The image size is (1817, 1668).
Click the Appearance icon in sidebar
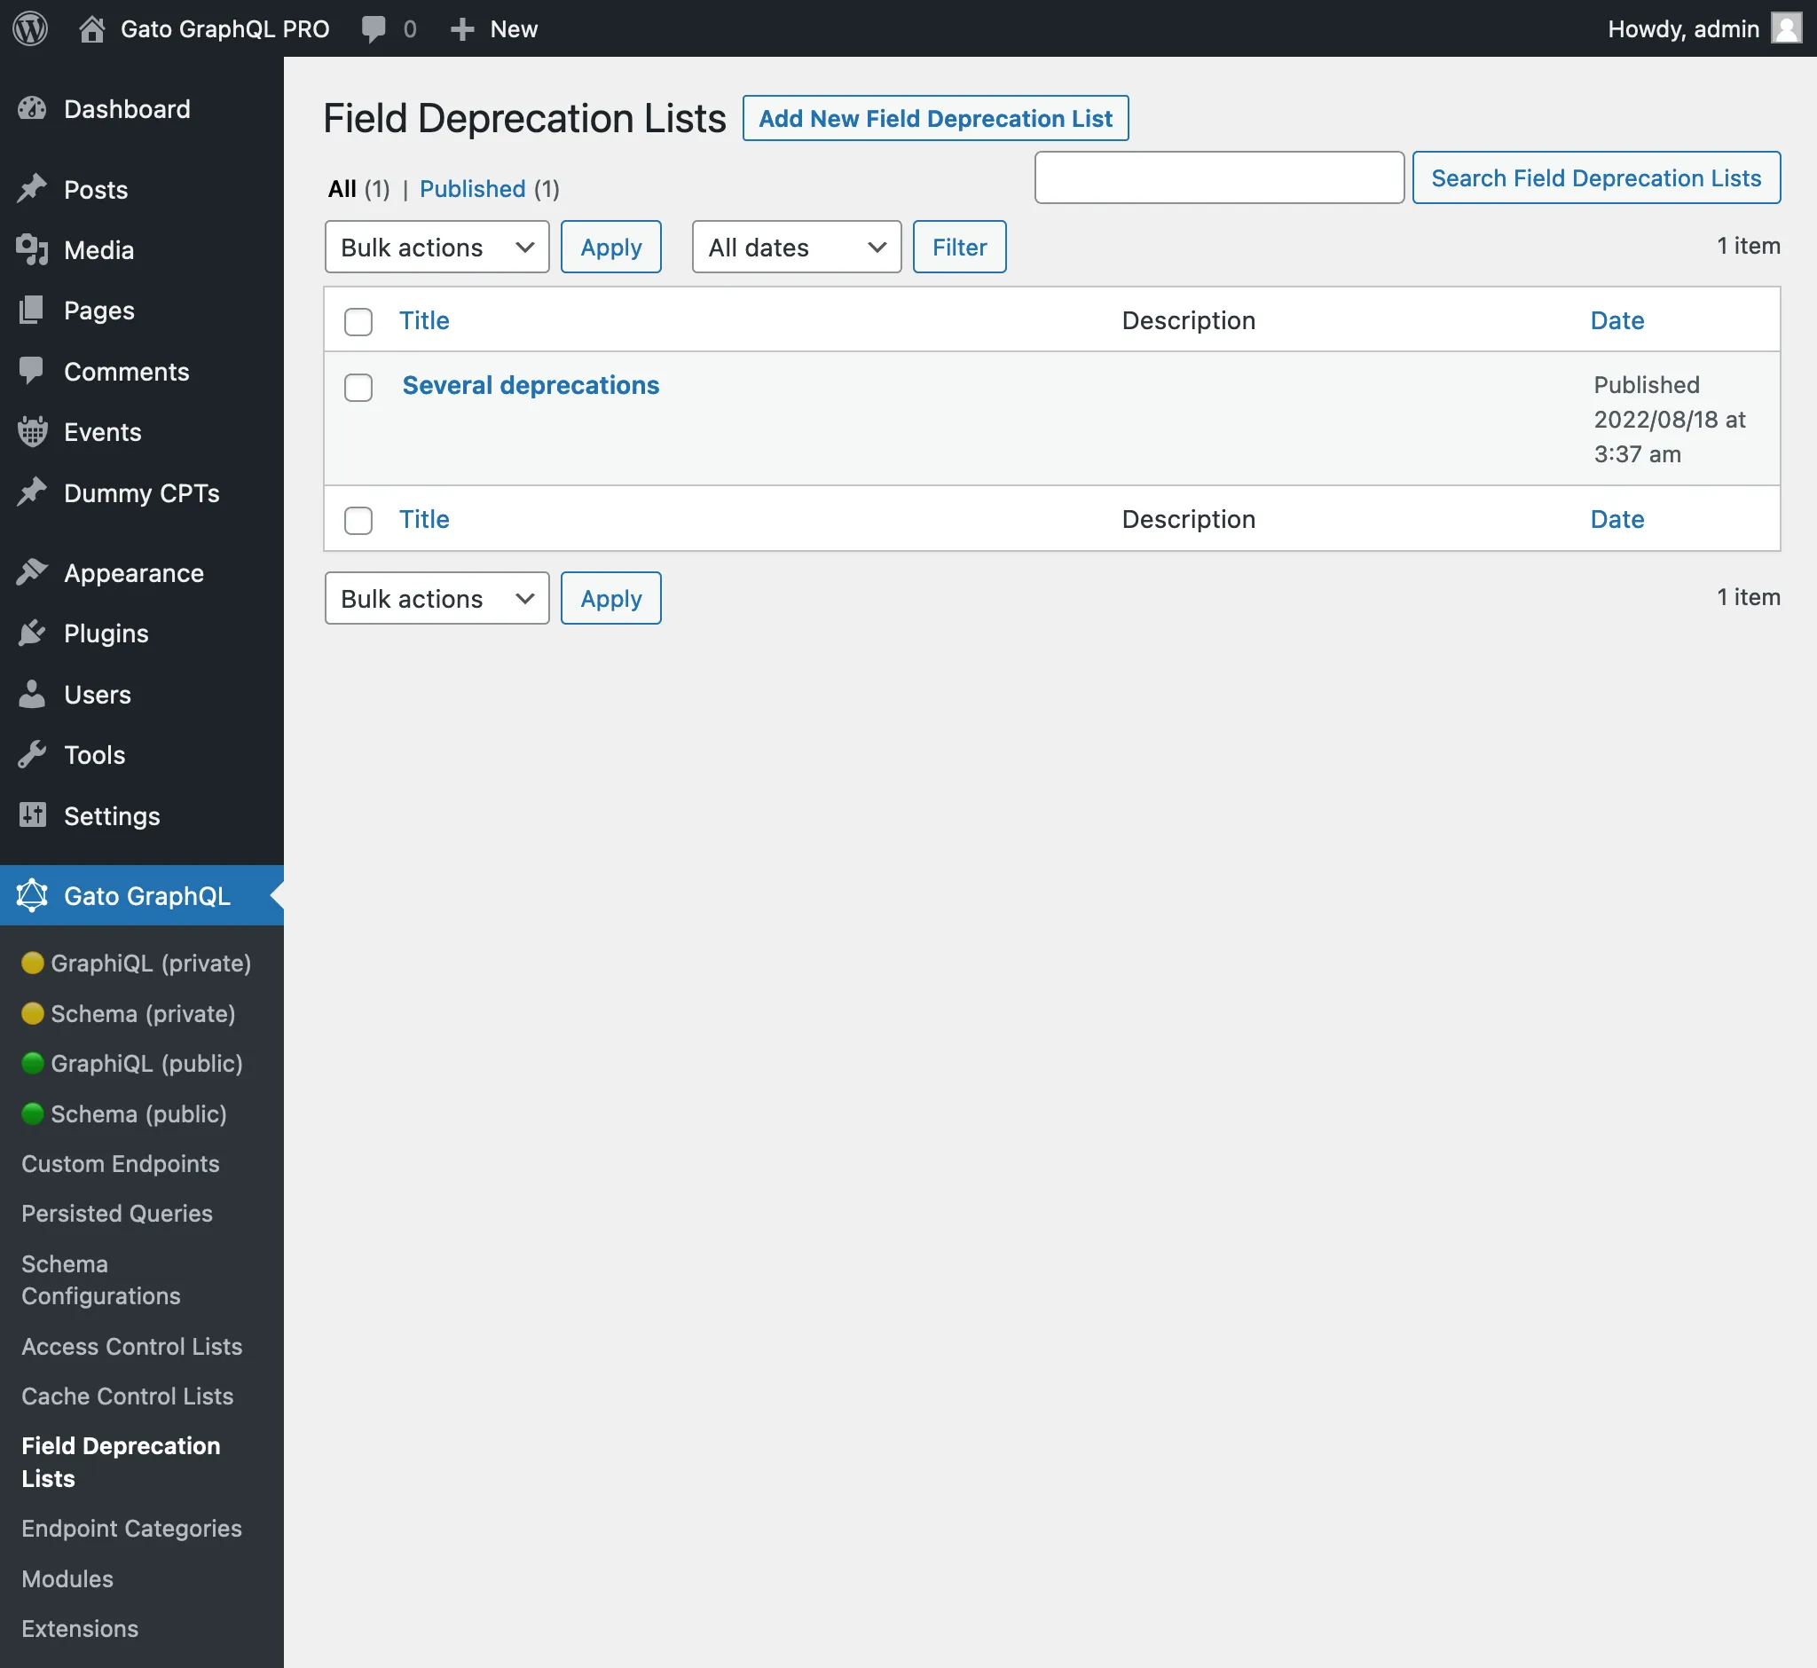[x=32, y=571]
